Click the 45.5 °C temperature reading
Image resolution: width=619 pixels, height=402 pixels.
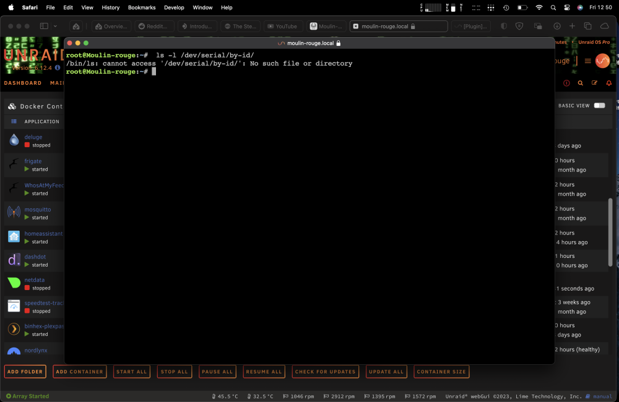pyautogui.click(x=225, y=396)
